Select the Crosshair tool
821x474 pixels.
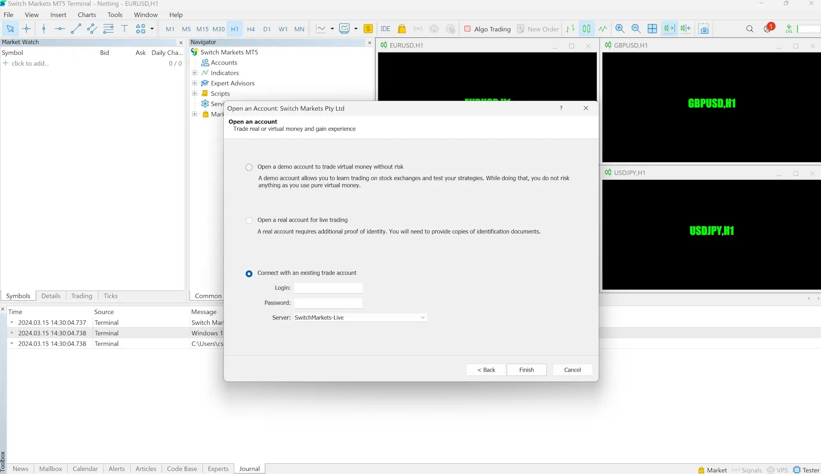click(27, 28)
